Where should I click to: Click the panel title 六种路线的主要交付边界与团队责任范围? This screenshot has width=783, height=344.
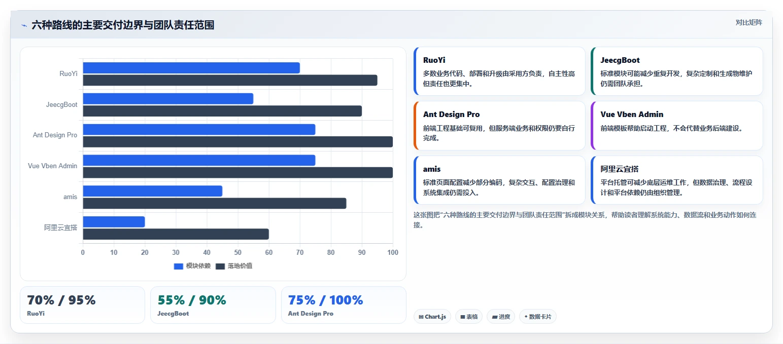pyautogui.click(x=123, y=25)
